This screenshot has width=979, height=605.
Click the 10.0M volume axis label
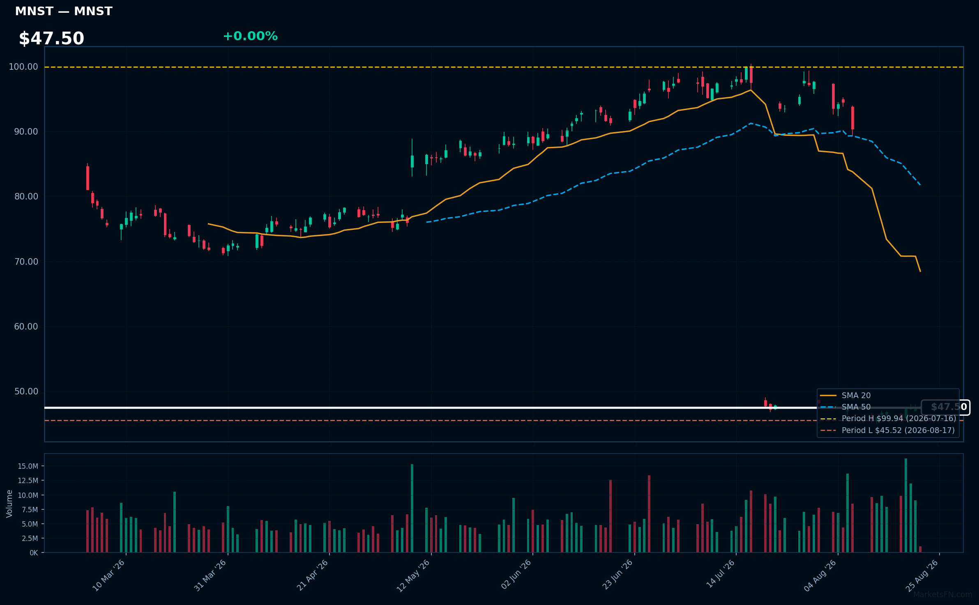[x=28, y=495]
